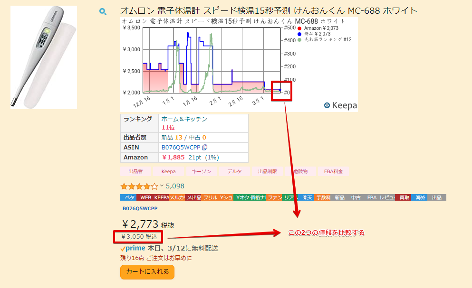472x288 pixels.
Task: Click the red Amazon legend dot
Action: pyautogui.click(x=299, y=28)
